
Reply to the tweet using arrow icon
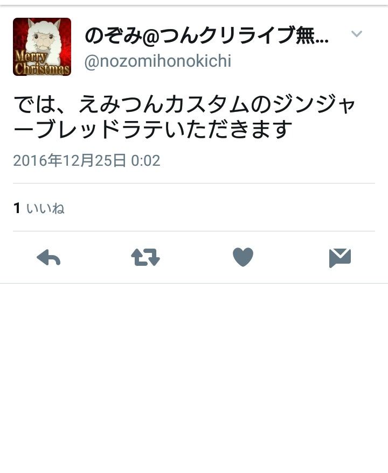click(x=48, y=257)
